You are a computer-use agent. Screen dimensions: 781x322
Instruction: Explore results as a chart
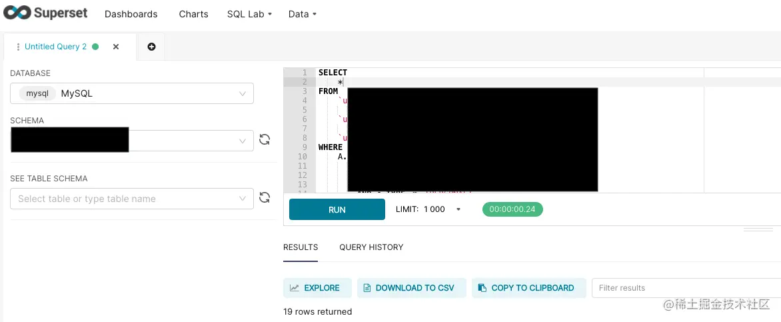tap(317, 287)
